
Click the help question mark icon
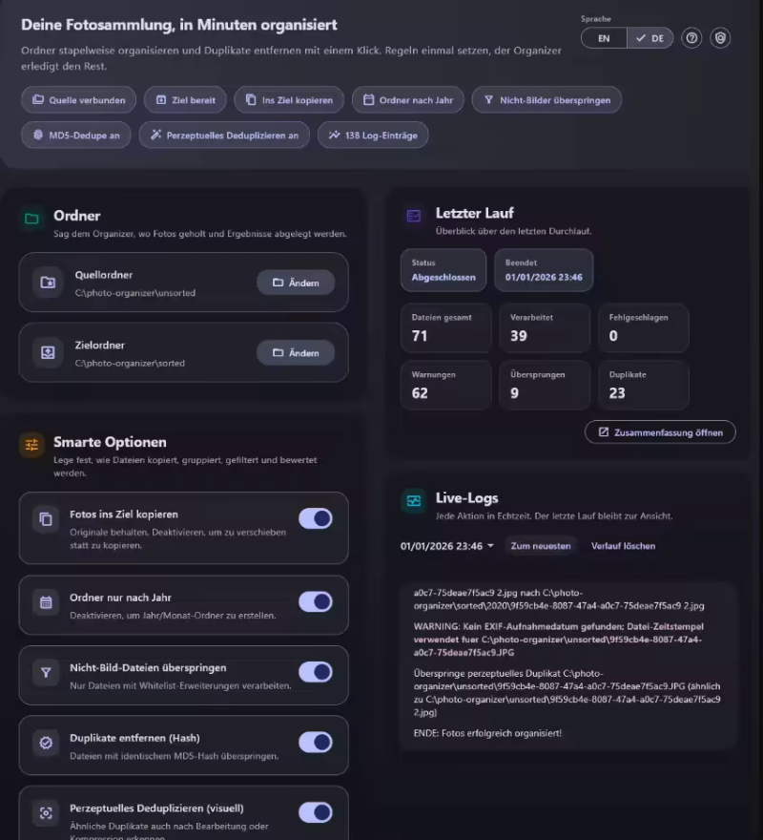point(693,38)
